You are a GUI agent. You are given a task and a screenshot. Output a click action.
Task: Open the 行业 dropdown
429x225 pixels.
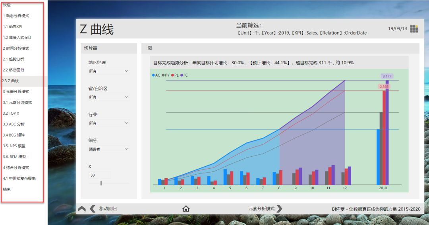(x=108, y=123)
